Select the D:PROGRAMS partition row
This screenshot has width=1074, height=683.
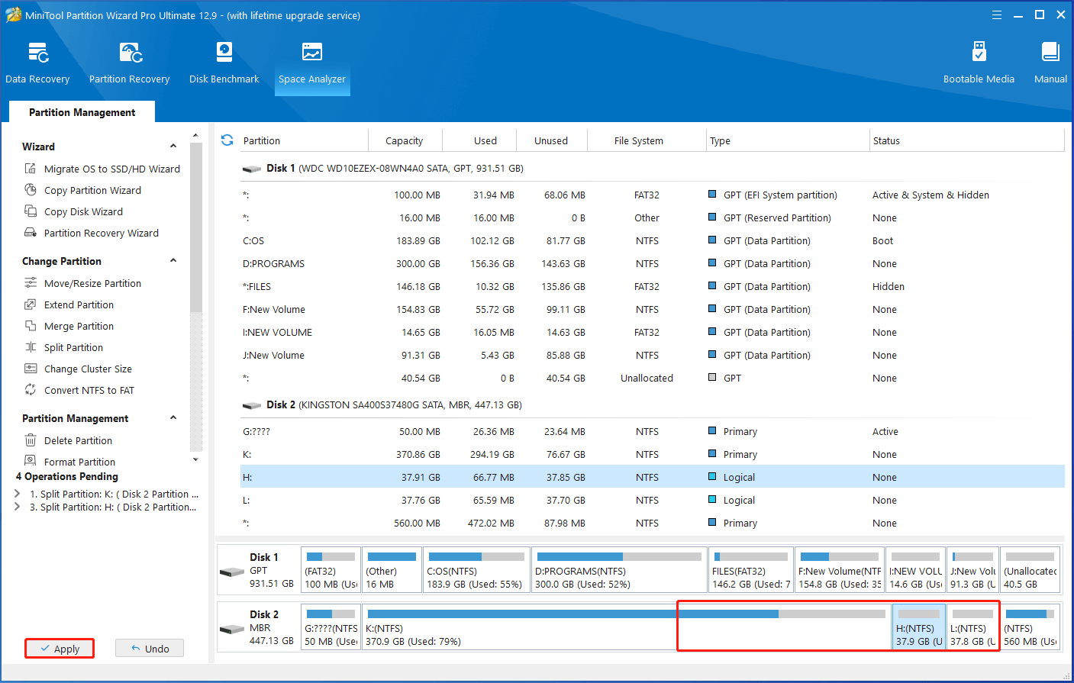pos(653,263)
